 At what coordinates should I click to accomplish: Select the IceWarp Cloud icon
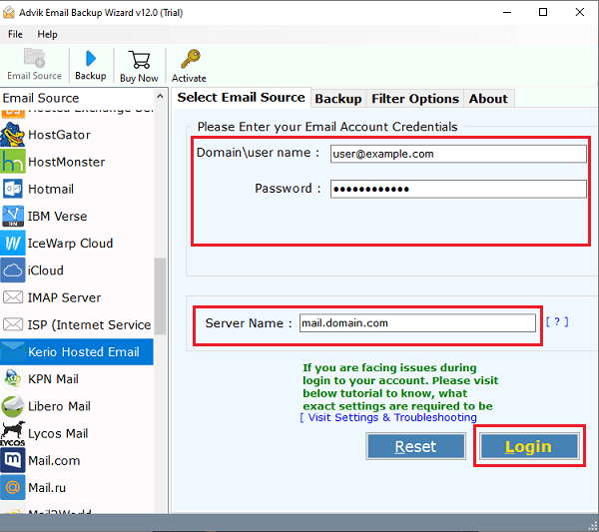coord(13,243)
